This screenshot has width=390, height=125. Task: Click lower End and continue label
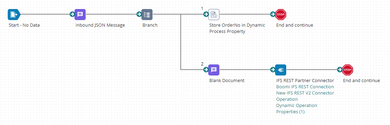click(361, 81)
